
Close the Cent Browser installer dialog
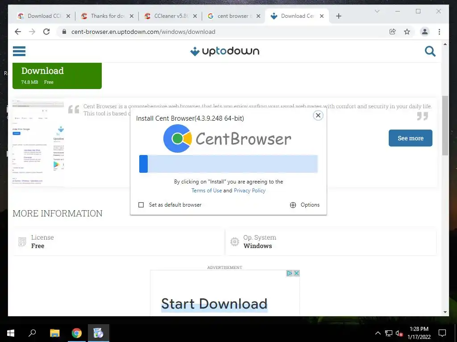pyautogui.click(x=318, y=115)
